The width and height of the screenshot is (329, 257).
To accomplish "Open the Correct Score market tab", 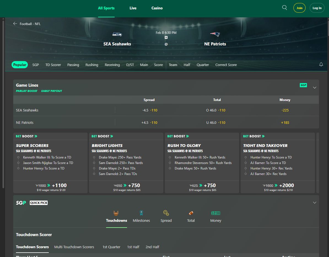I will pos(226,65).
